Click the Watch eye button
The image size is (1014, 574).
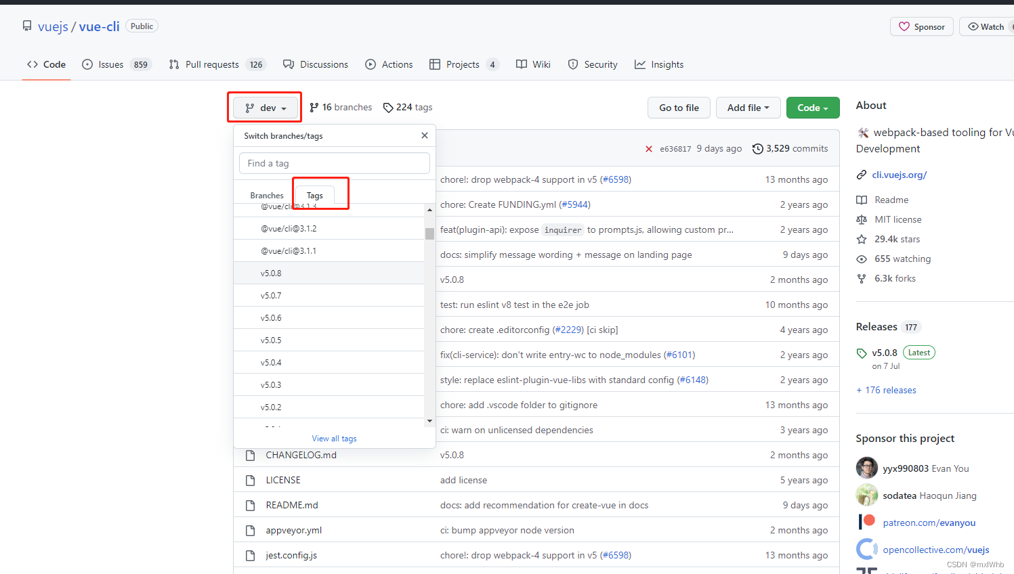pyautogui.click(x=986, y=26)
